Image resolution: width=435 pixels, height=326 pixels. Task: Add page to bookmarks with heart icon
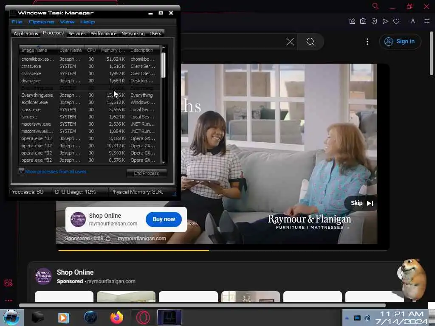click(396, 21)
